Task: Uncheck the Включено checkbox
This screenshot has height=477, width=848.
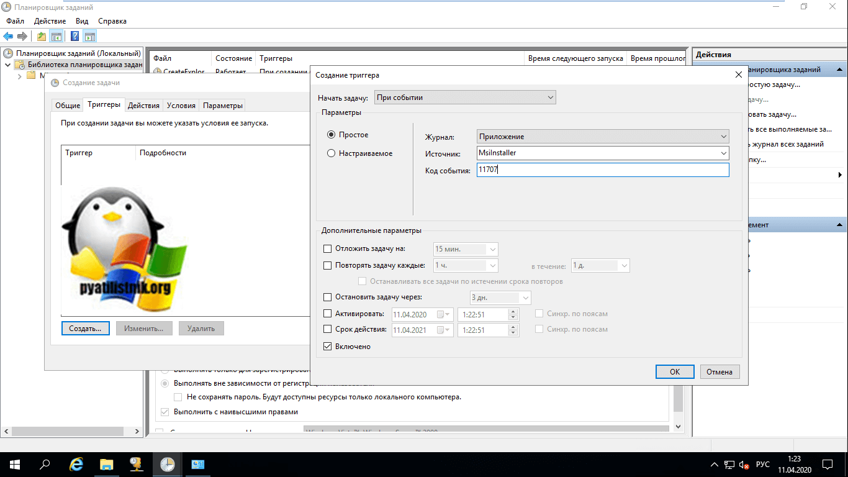Action: 328,347
